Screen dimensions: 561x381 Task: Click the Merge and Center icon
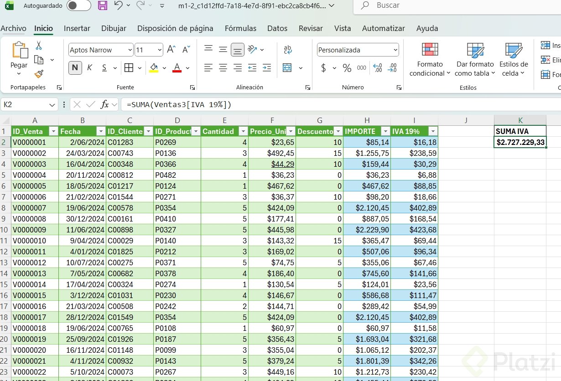(287, 68)
